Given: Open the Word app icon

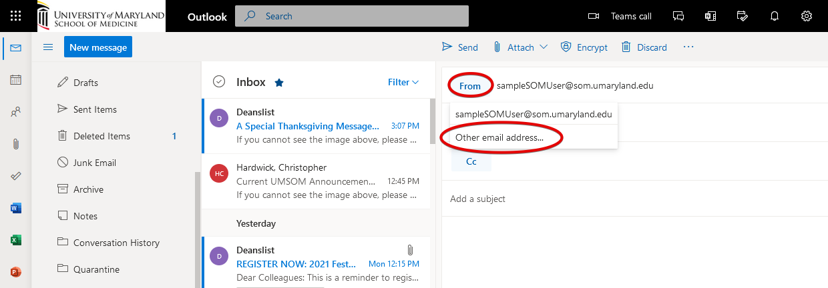Looking at the screenshot, I should [16, 208].
